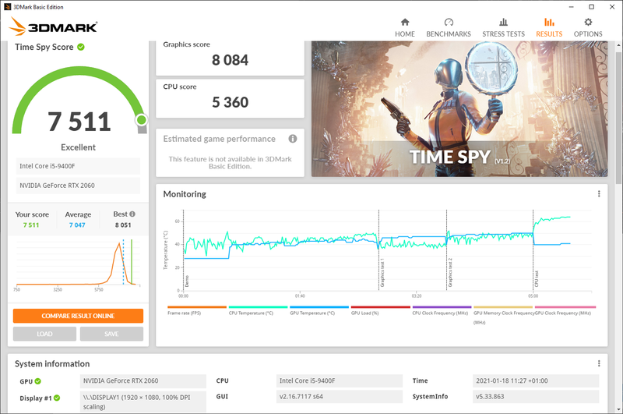Toggle GPU Load (%) legend
This screenshot has height=414, width=623.
click(380, 310)
